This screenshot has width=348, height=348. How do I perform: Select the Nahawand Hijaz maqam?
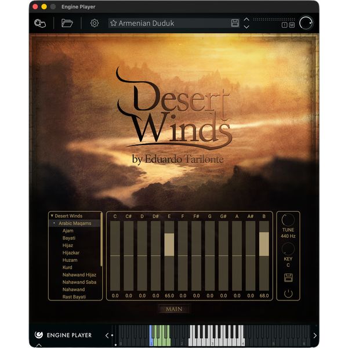pyautogui.click(x=79, y=275)
